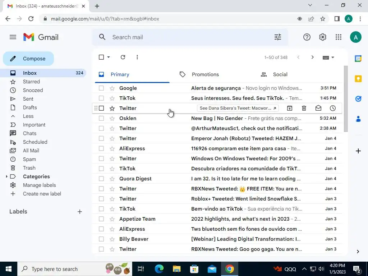The image size is (368, 276).
Task: Check the Appetize Team email checkbox
Action: [x=101, y=219]
